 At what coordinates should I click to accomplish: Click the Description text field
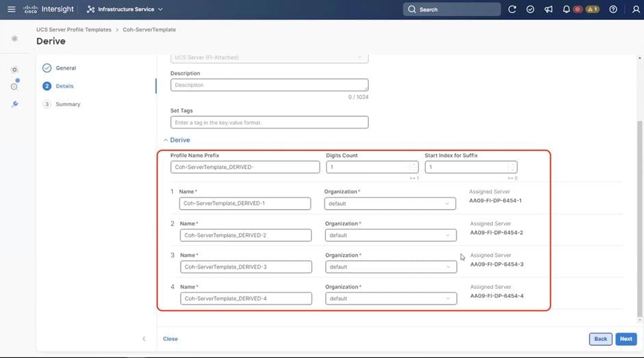[270, 85]
